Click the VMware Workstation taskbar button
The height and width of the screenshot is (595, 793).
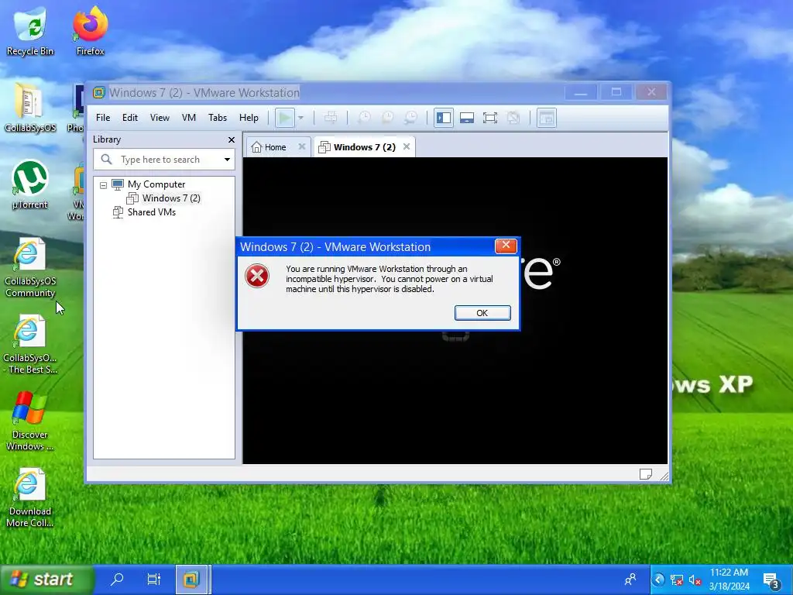point(191,580)
